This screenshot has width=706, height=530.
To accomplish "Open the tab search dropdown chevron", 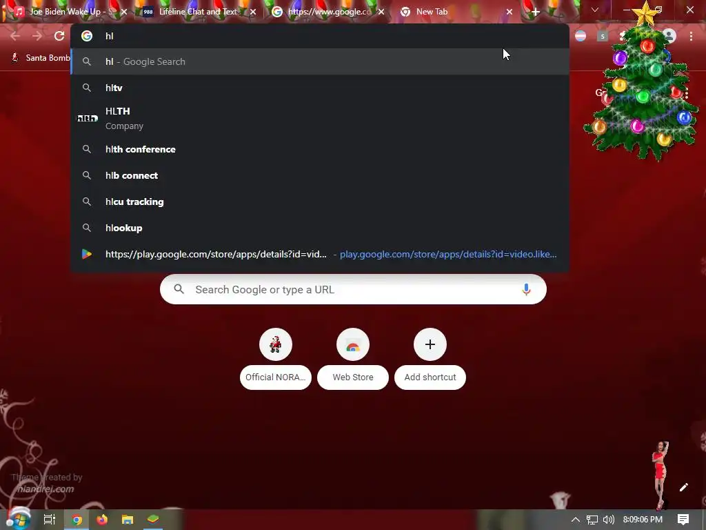I will click(595, 10).
